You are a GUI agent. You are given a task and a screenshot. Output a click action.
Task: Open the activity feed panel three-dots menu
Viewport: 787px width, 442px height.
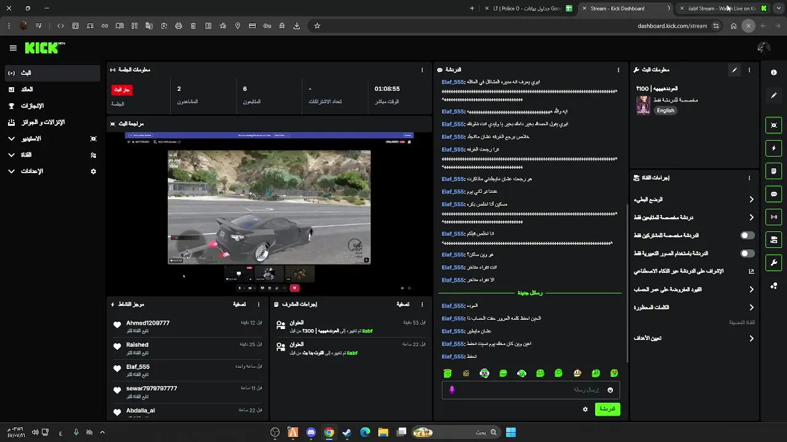tap(258, 304)
